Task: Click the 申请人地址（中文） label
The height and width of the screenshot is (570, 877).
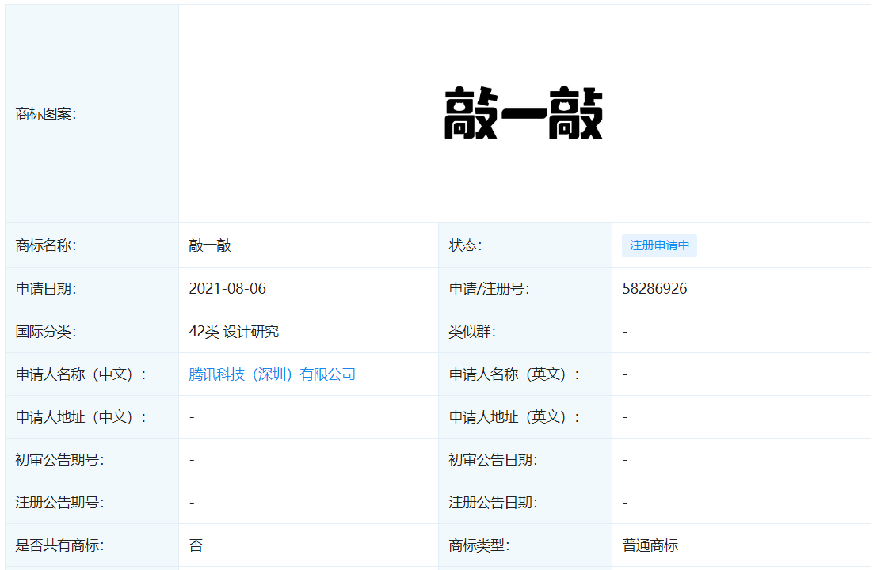Action: point(81,417)
